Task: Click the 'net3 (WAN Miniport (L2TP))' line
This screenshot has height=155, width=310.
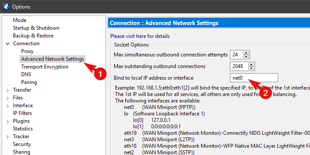Action: (159, 139)
